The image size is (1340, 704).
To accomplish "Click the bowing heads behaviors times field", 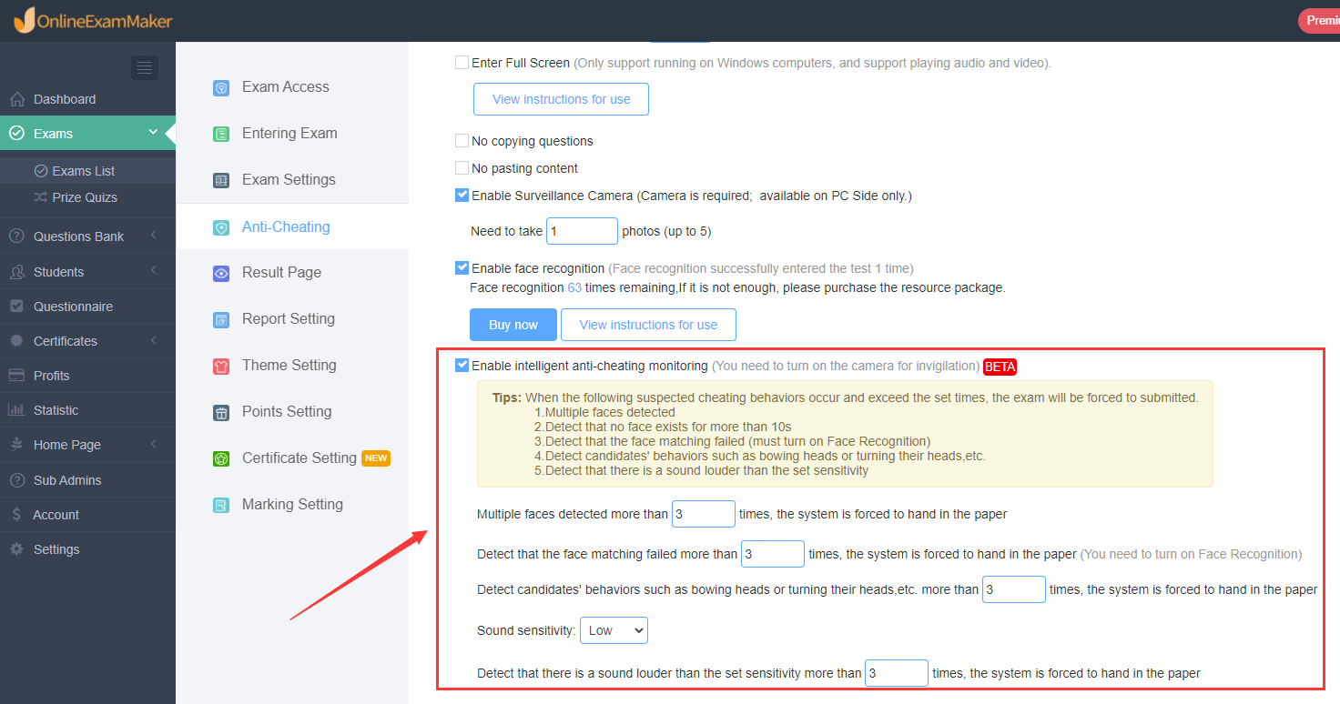I will pyautogui.click(x=1014, y=589).
